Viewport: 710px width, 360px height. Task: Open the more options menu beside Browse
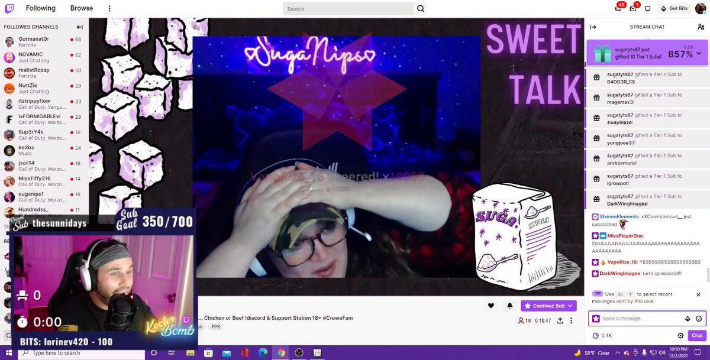[x=109, y=9]
